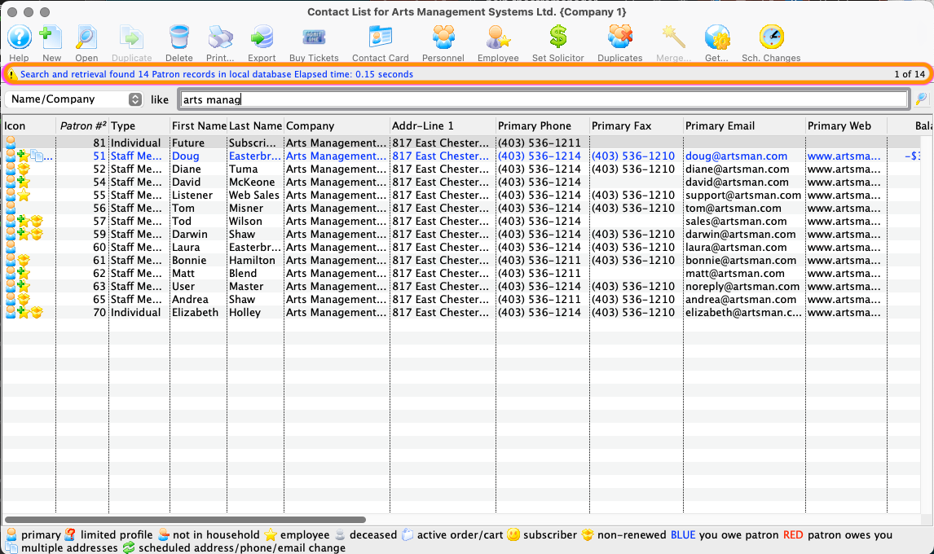This screenshot has width=934, height=554.
Task: Export the contact list data
Action: [x=262, y=37]
